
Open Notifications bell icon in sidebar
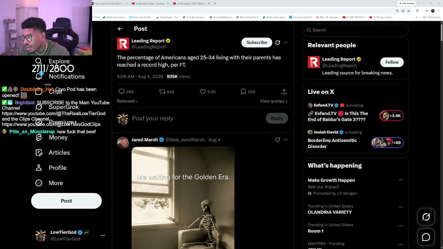[39, 76]
